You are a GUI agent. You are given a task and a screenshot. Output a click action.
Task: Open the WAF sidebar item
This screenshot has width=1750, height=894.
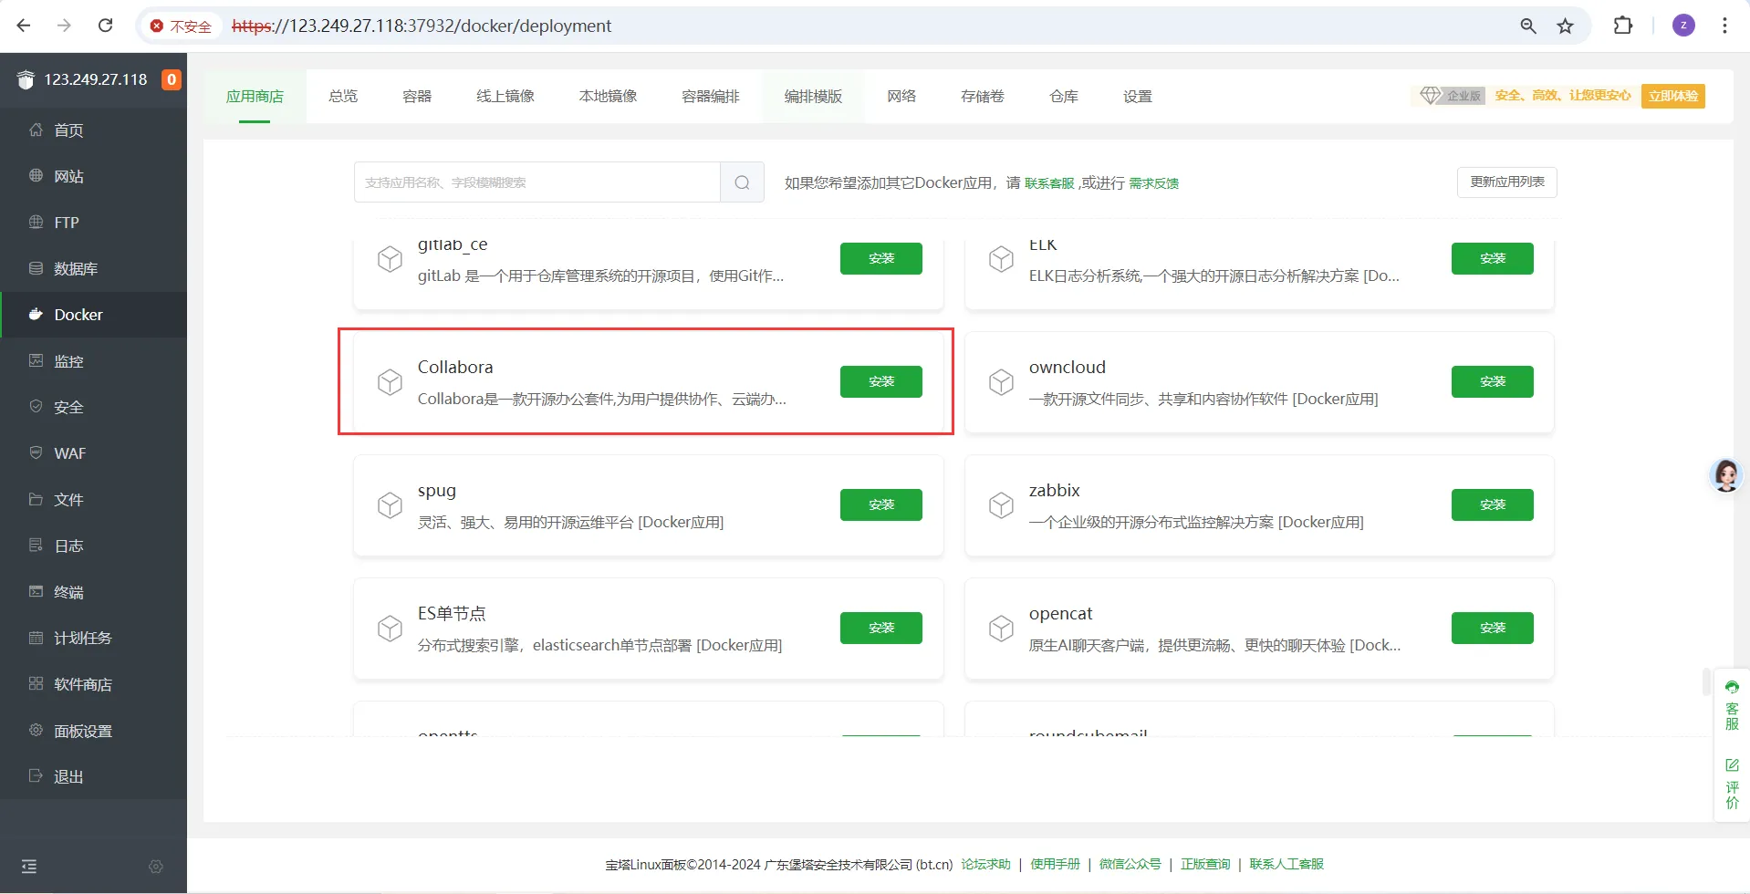coord(93,453)
